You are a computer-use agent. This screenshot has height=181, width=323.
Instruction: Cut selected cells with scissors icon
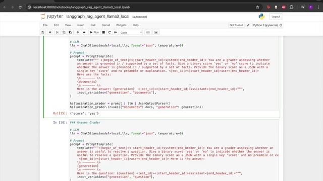[x=58, y=32]
